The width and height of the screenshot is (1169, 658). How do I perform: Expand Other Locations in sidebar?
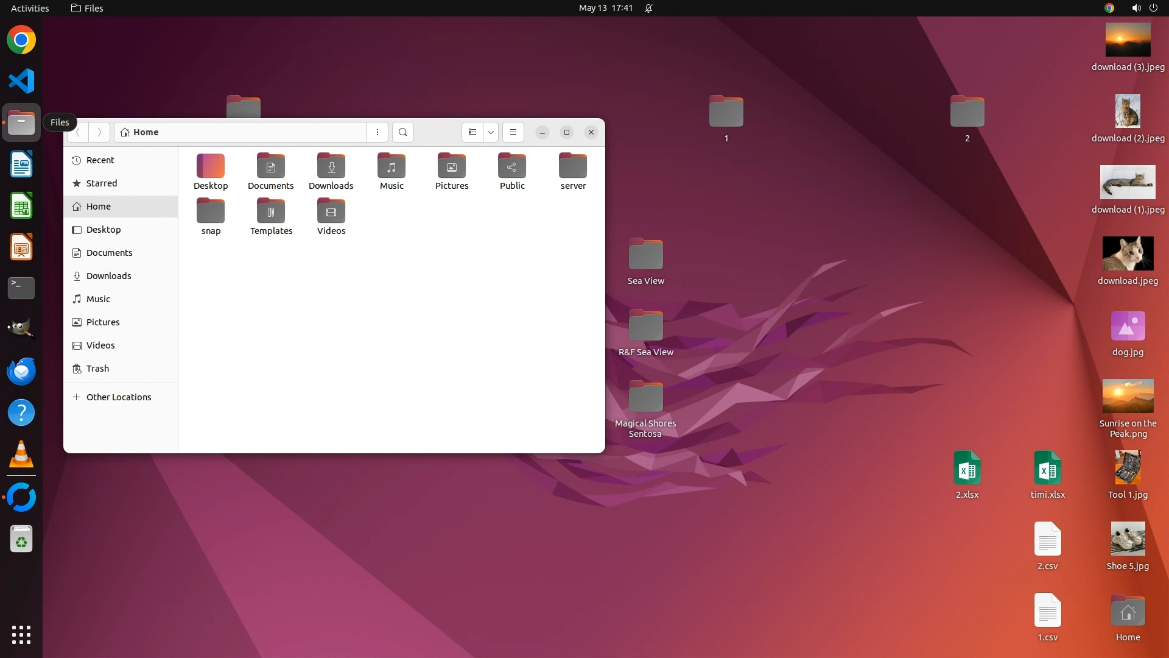click(118, 397)
